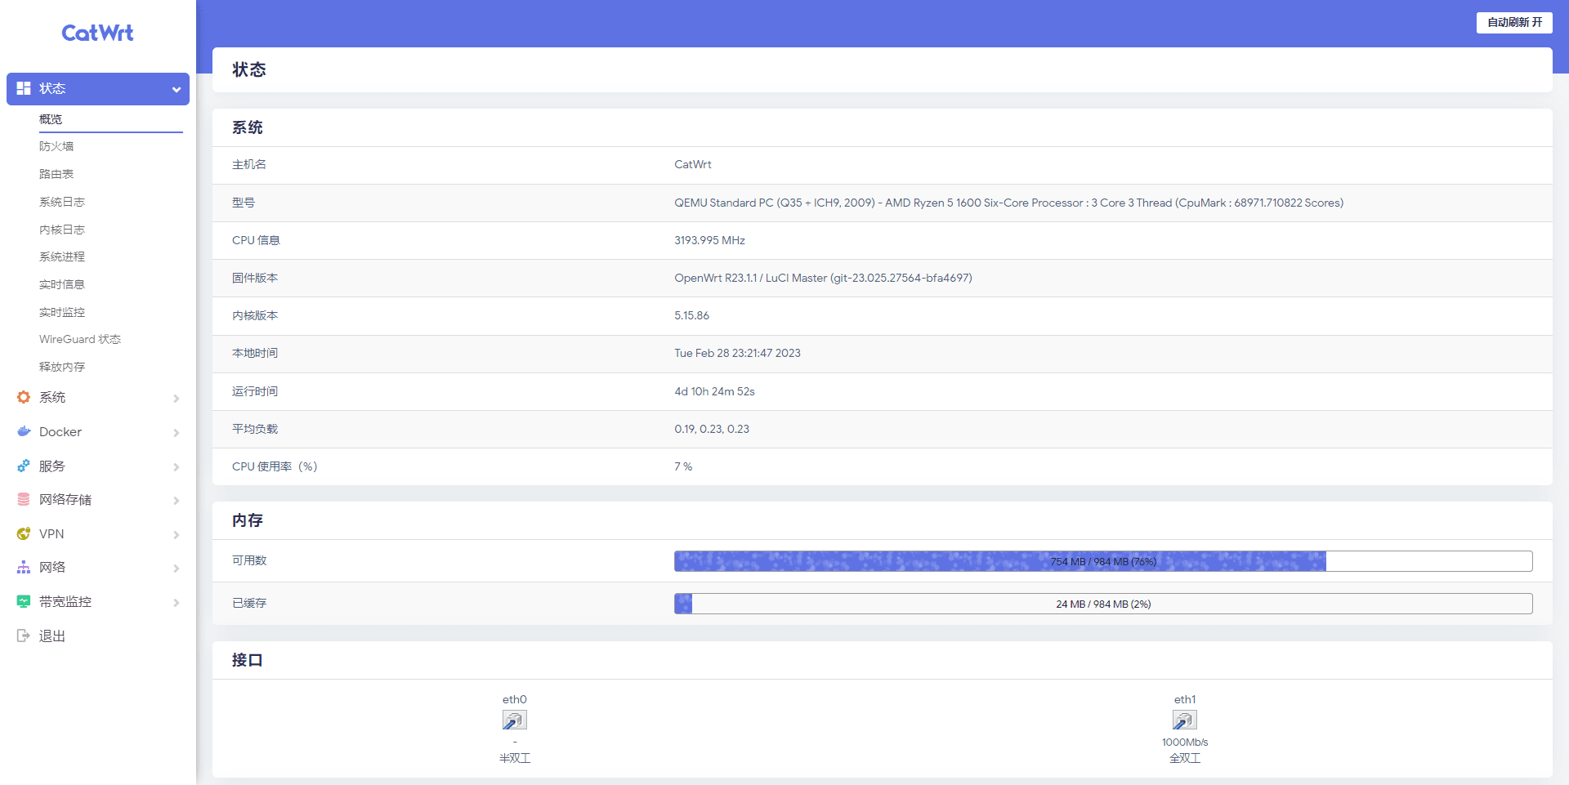Click the CPU frequency 3193.995 MHz
The width and height of the screenshot is (1569, 785).
click(709, 240)
